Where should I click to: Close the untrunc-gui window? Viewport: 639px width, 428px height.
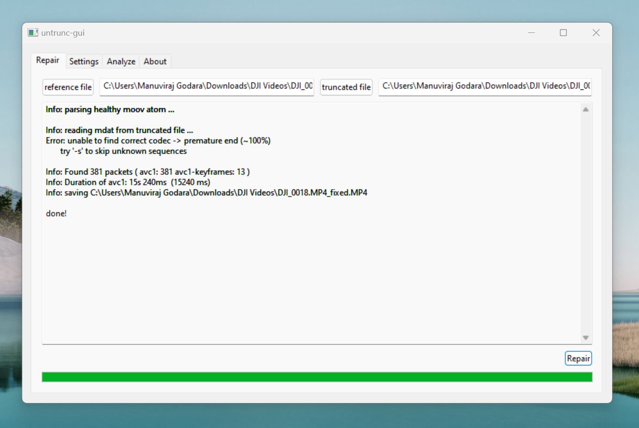pos(596,33)
